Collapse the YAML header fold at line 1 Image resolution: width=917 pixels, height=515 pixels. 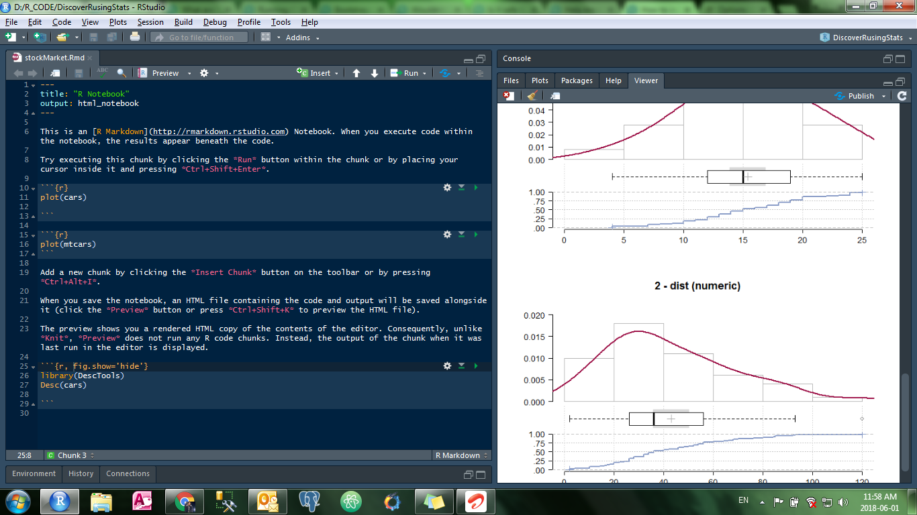point(34,85)
